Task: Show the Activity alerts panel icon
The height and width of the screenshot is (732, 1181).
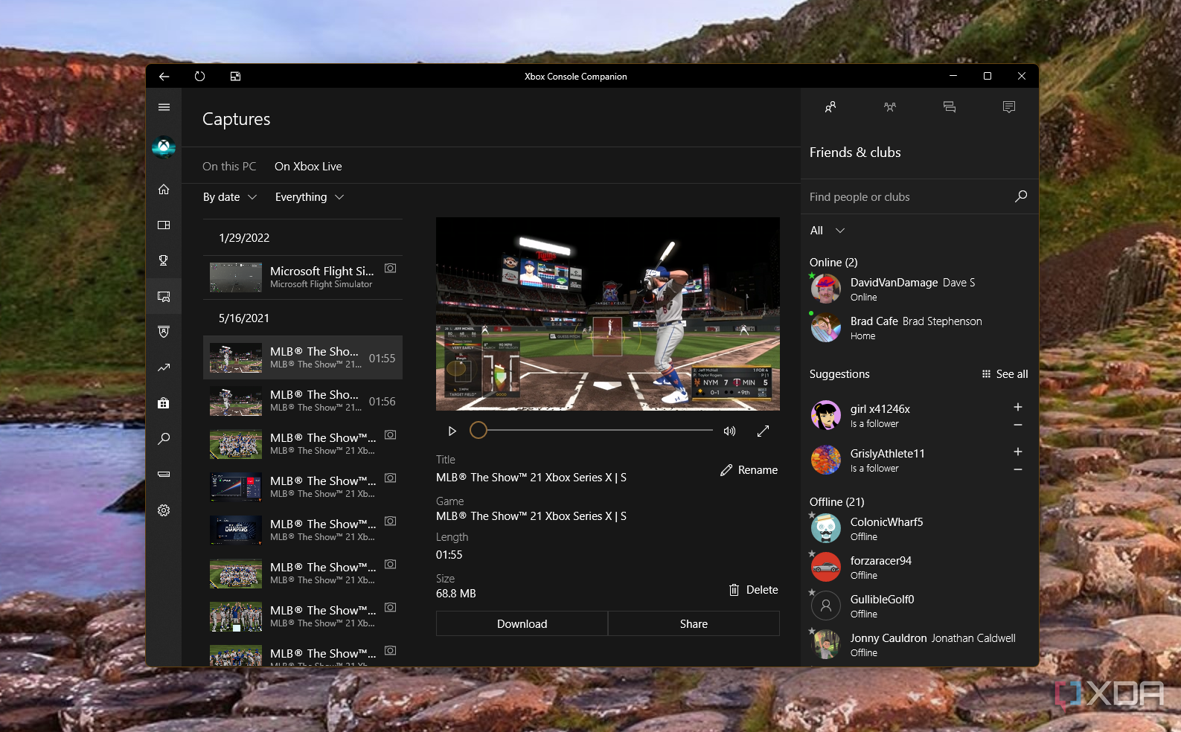Action: click(1009, 107)
